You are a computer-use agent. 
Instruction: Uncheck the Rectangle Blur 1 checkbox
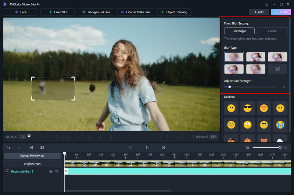[7, 171]
